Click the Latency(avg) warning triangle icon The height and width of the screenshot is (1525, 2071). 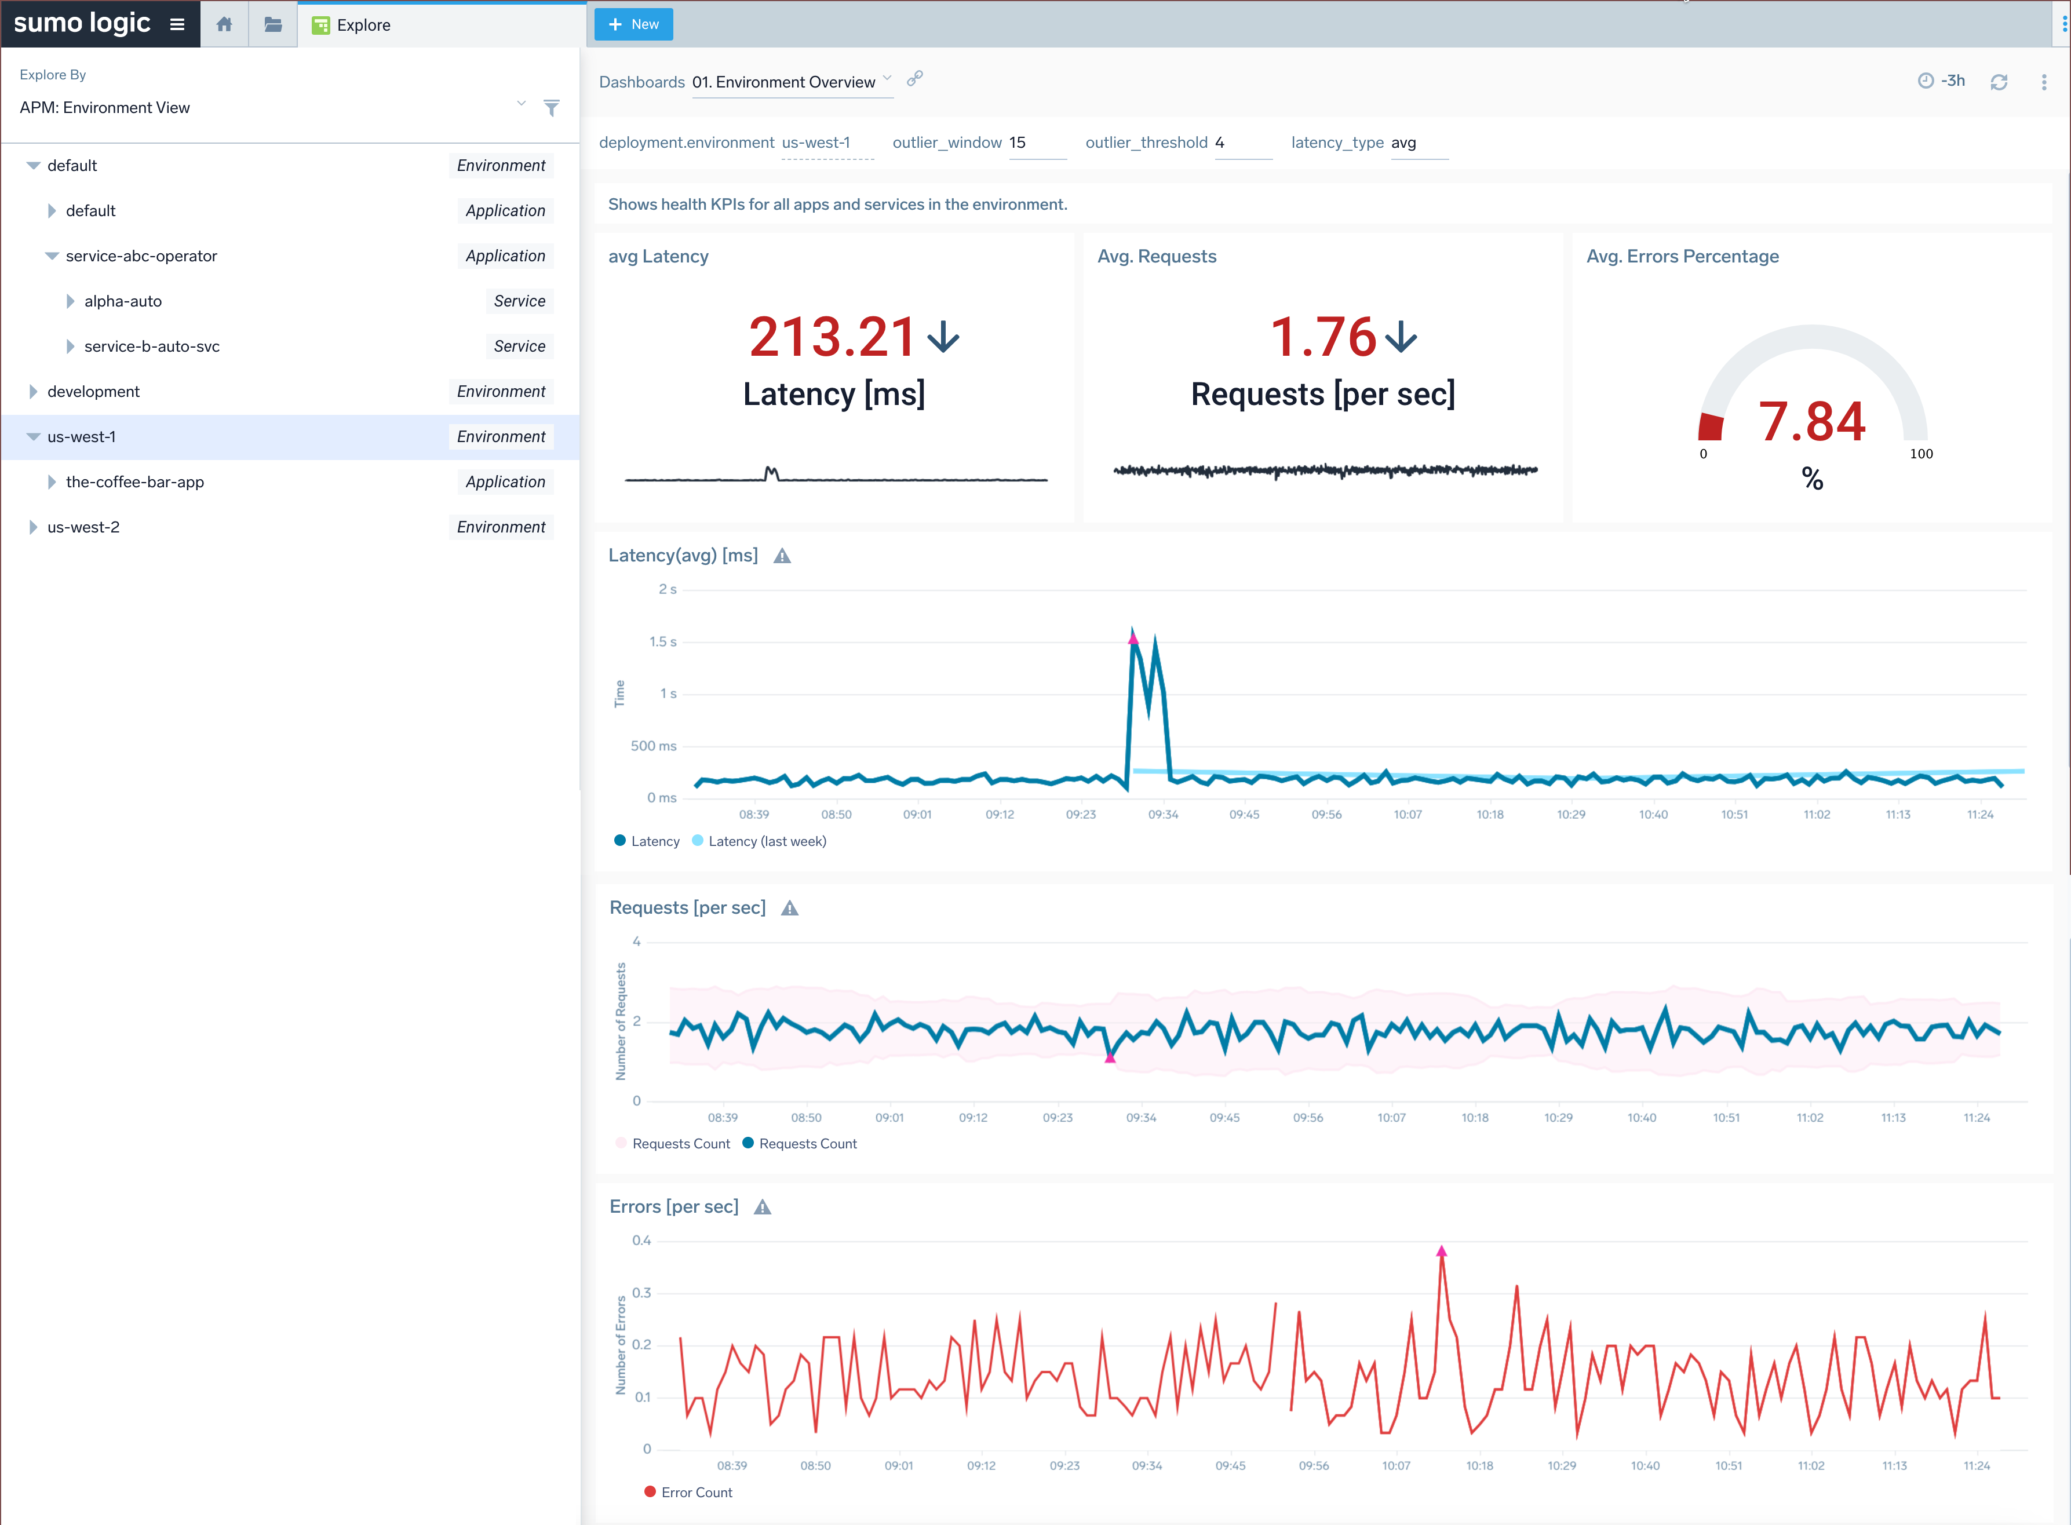[782, 556]
